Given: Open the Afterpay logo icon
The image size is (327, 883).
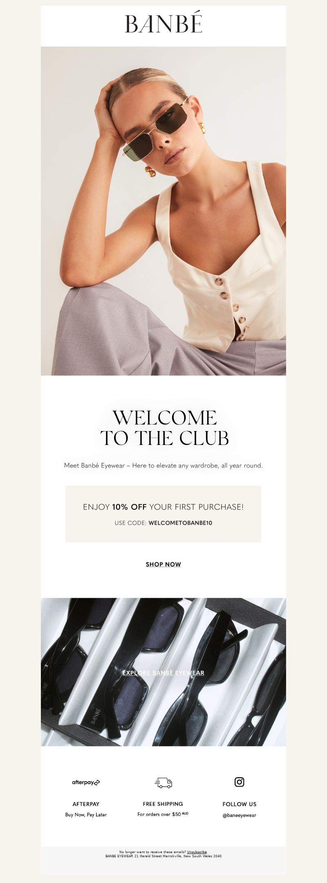Looking at the screenshot, I should (x=86, y=782).
